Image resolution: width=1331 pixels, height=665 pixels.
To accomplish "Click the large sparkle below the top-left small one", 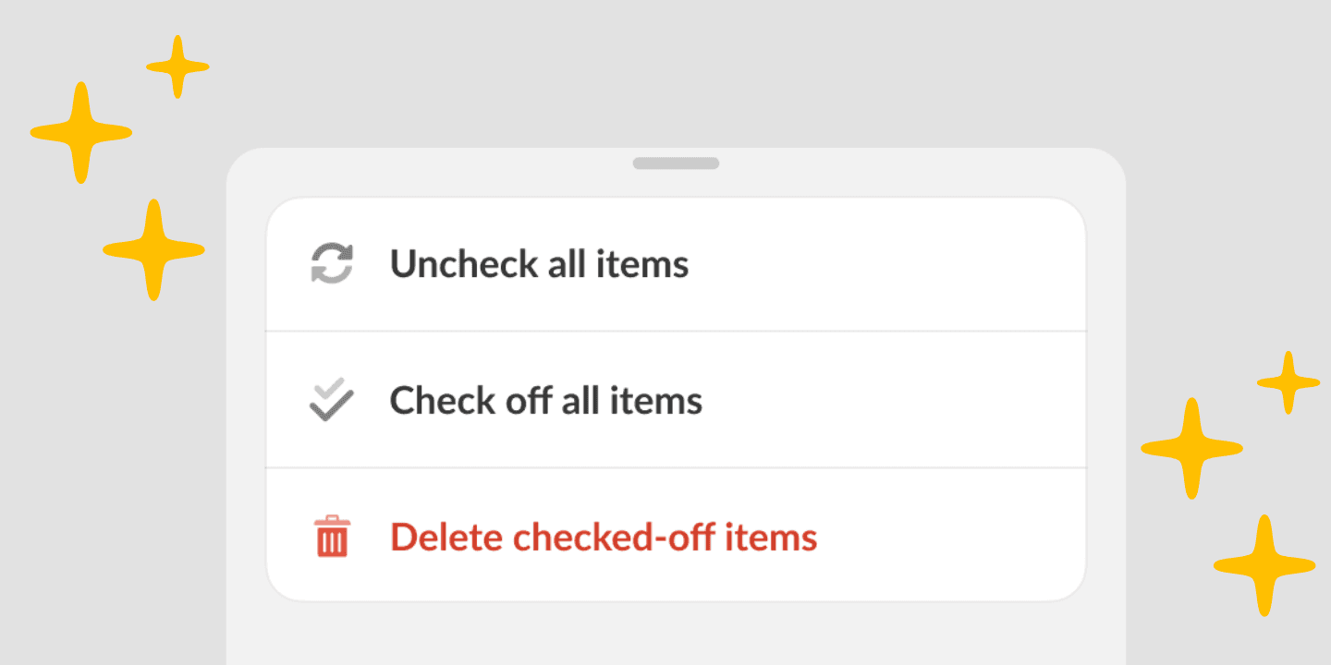I will [81, 132].
